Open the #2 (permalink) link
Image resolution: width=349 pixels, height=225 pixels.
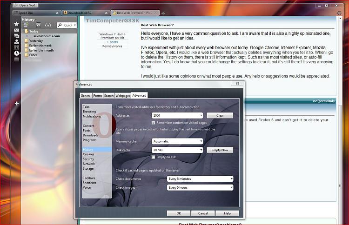coord(324,101)
